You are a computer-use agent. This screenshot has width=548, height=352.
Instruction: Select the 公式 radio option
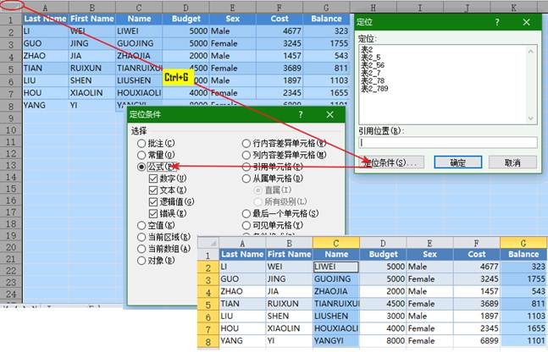point(141,167)
